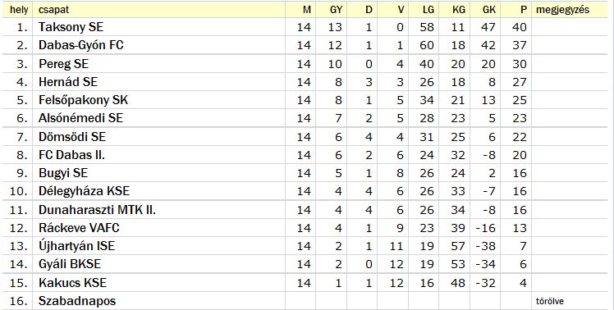Click the Szabadnapos entry in row 16
614x310 pixels.
pyautogui.click(x=77, y=301)
